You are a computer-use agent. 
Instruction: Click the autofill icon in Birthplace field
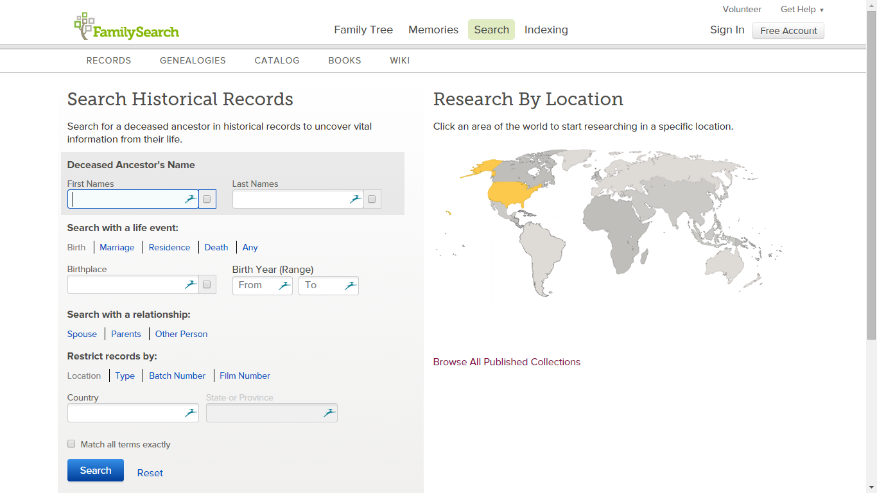(x=190, y=284)
